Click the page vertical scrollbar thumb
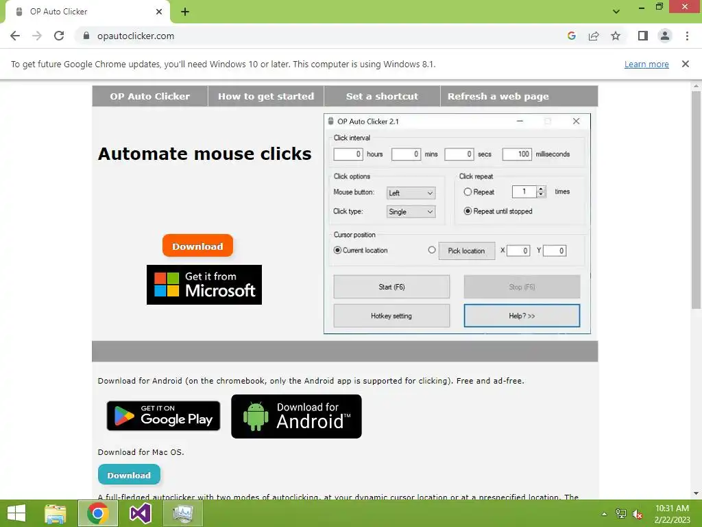This screenshot has width=702, height=527. point(696,200)
